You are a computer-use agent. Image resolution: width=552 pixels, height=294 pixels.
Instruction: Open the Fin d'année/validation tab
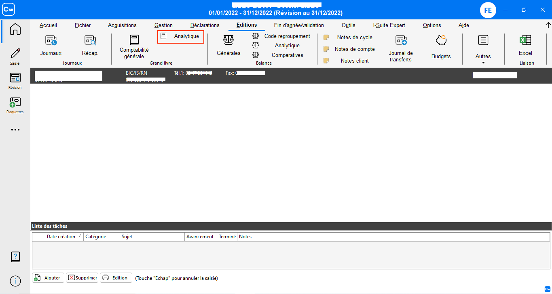click(x=299, y=25)
